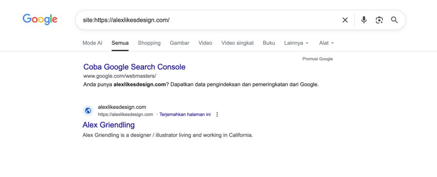The width and height of the screenshot is (437, 177).
Task: Open the Video tab
Action: pyautogui.click(x=205, y=43)
